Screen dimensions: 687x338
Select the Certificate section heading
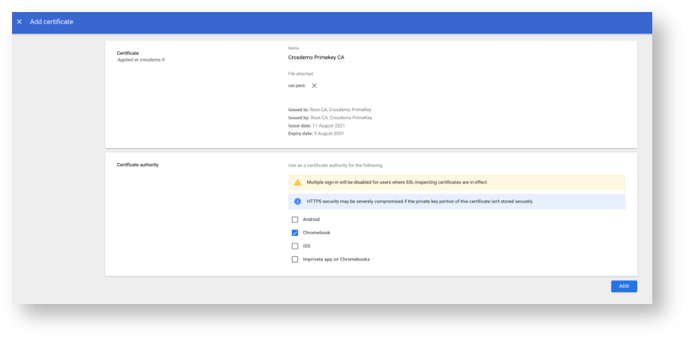(x=128, y=53)
